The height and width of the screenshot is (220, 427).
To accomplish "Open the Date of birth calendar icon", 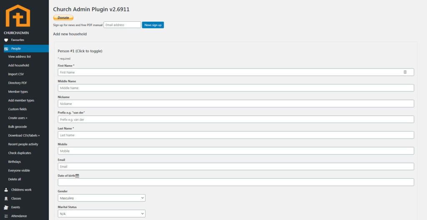I will coord(77,176).
